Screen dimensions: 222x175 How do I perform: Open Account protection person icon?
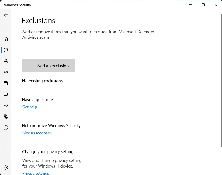6,61
